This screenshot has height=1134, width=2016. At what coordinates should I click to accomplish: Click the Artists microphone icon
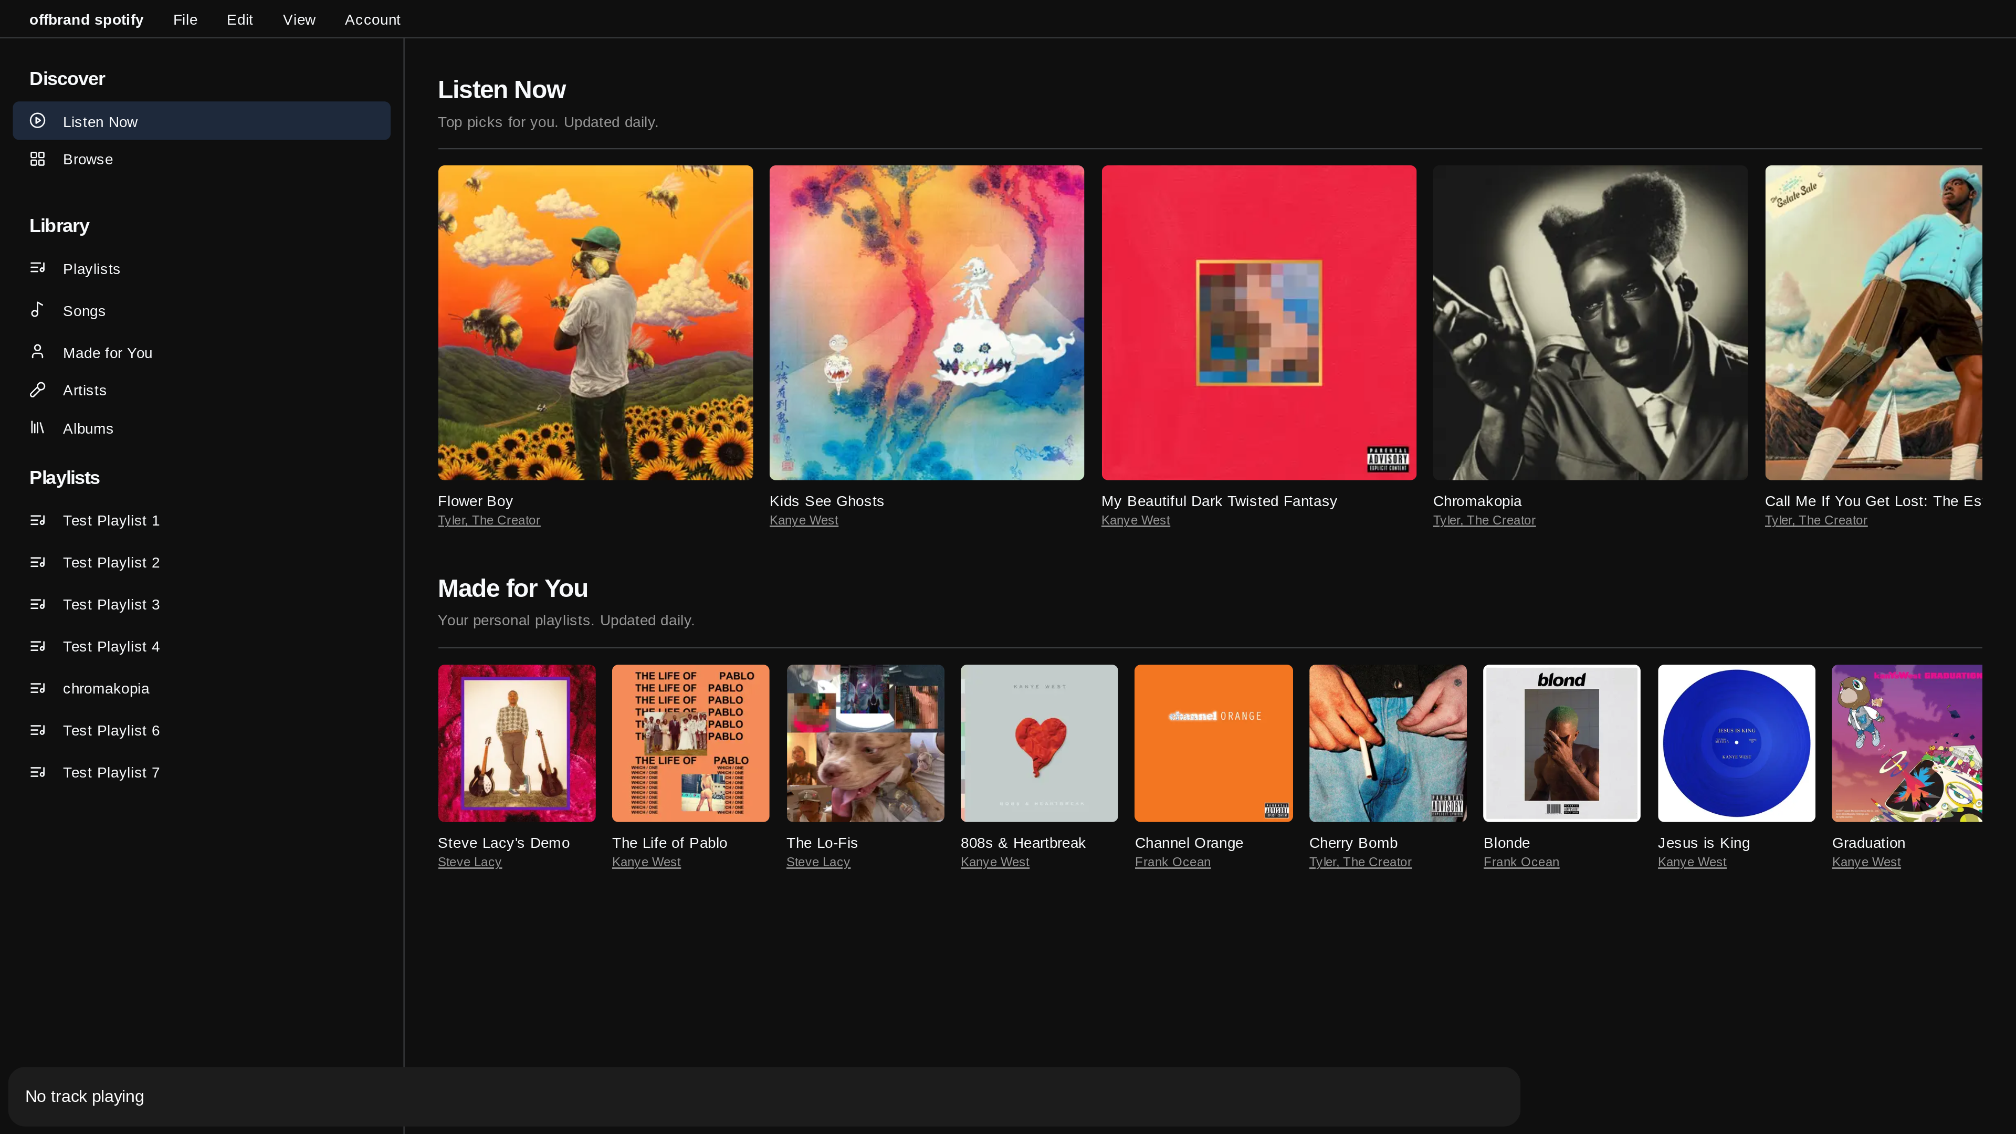coord(37,390)
